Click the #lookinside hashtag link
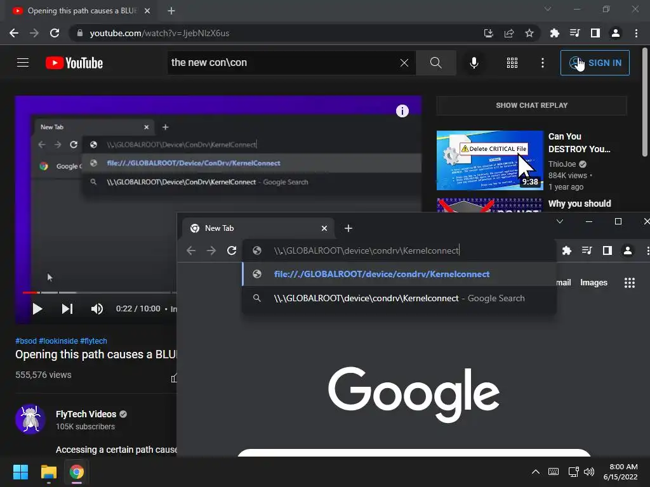 58,341
